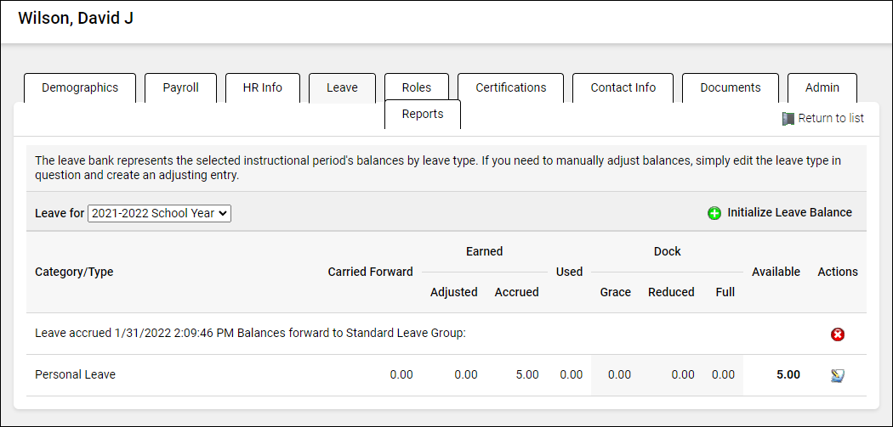Image resolution: width=893 pixels, height=427 pixels.
Task: Click the red delete icon for leave accrual
Action: click(838, 334)
